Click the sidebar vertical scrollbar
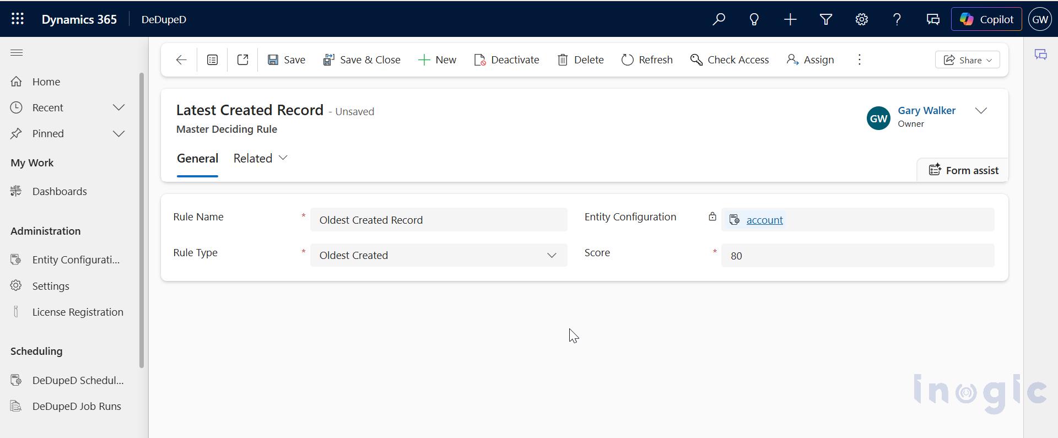Image resolution: width=1058 pixels, height=438 pixels. 142,220
